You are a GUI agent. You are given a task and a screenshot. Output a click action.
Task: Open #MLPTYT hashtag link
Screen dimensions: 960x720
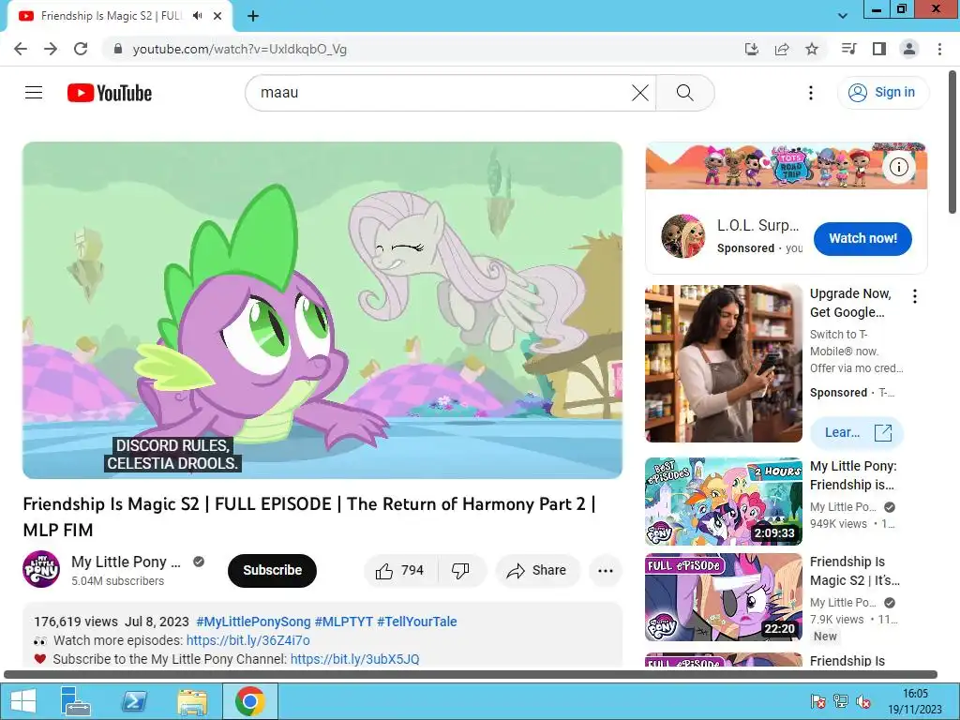pyautogui.click(x=343, y=622)
